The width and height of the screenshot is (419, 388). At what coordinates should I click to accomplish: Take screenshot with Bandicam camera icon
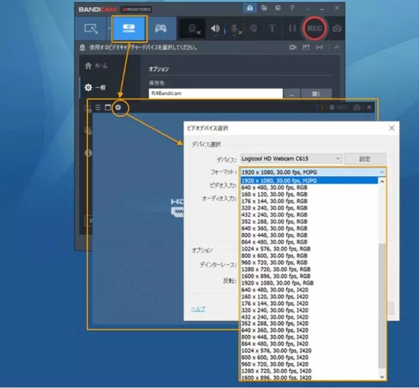336,29
